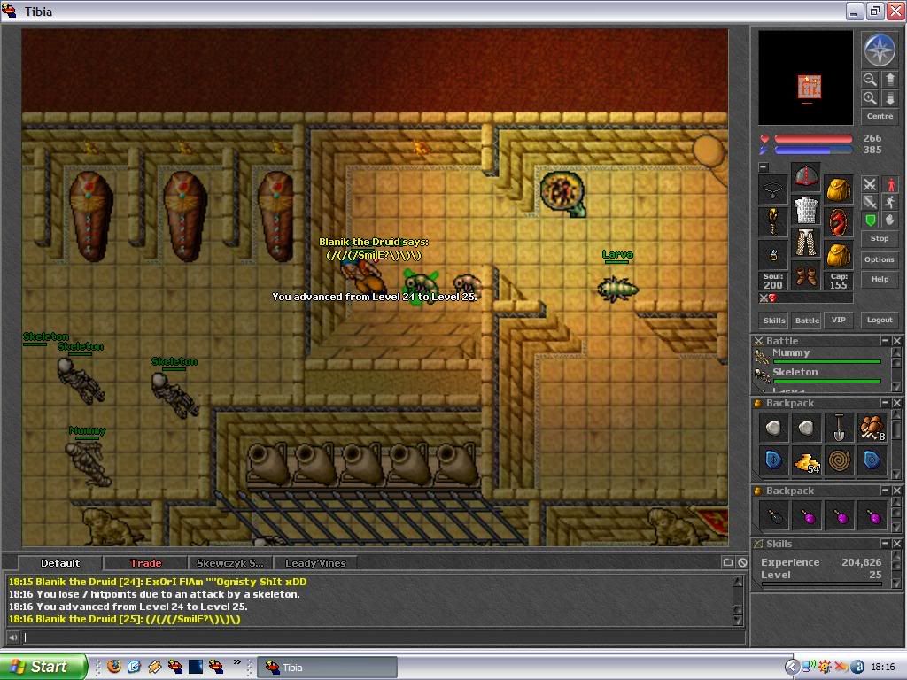Enable balanced fighting mode with sword and shield
This screenshot has height=680, width=907.
pyautogui.click(x=870, y=202)
